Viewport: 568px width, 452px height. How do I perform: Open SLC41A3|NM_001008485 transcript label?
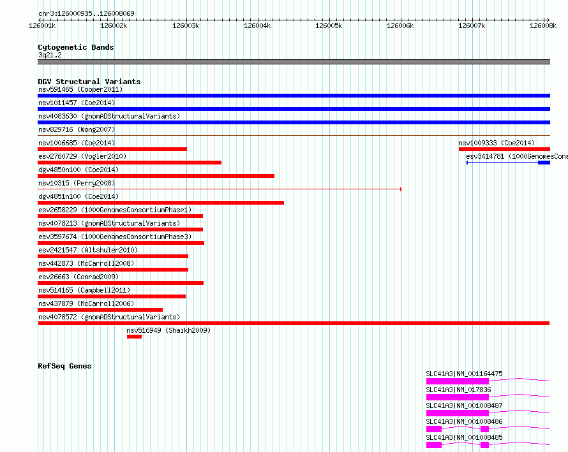464,437
